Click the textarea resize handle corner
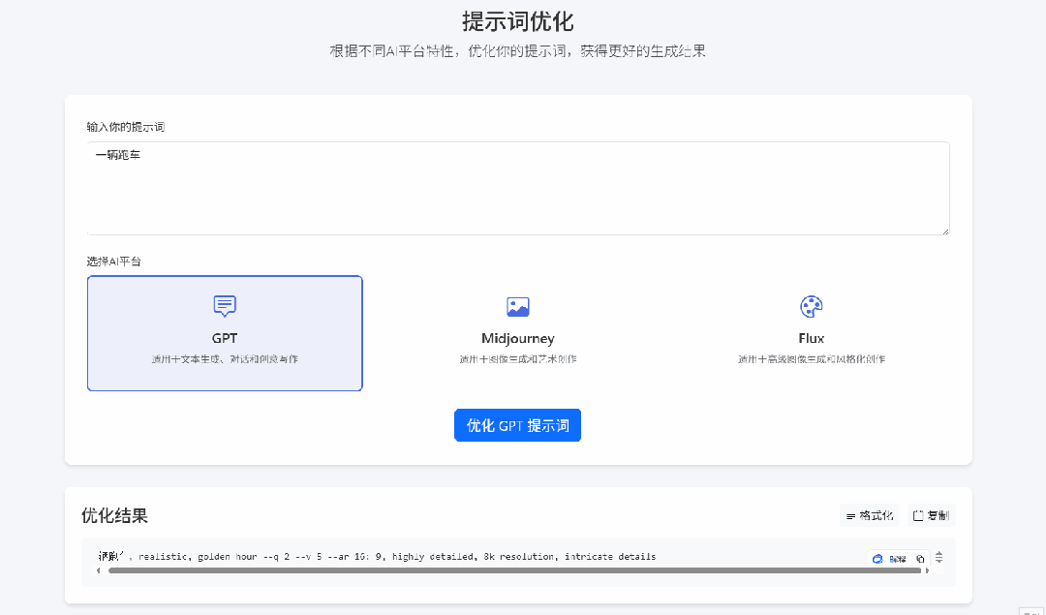 point(945,231)
